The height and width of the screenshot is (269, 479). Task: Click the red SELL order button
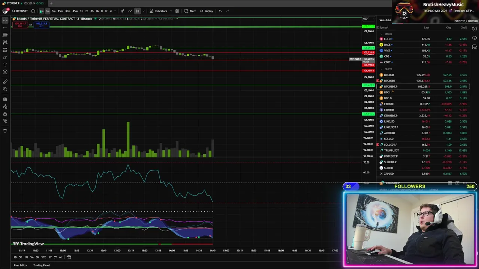(20, 25)
